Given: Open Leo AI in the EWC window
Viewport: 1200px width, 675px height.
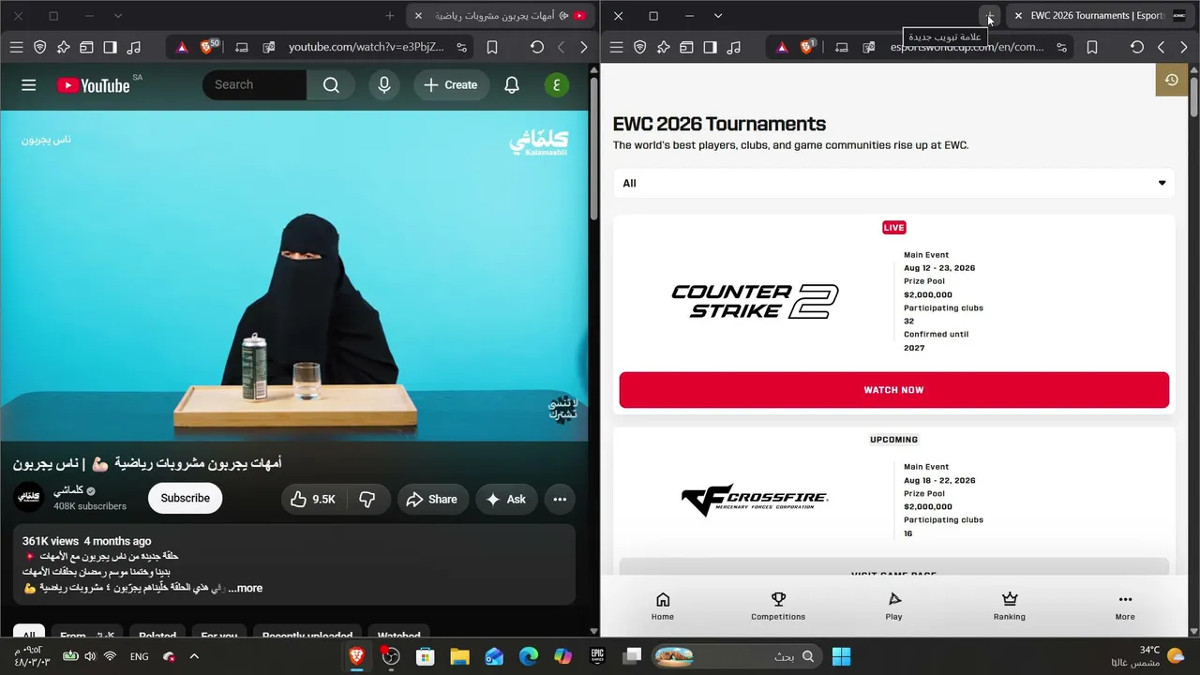Looking at the screenshot, I should click(663, 47).
